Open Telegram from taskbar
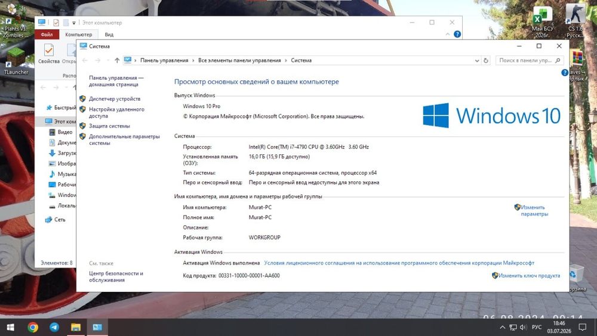The image size is (597, 336). 54,327
